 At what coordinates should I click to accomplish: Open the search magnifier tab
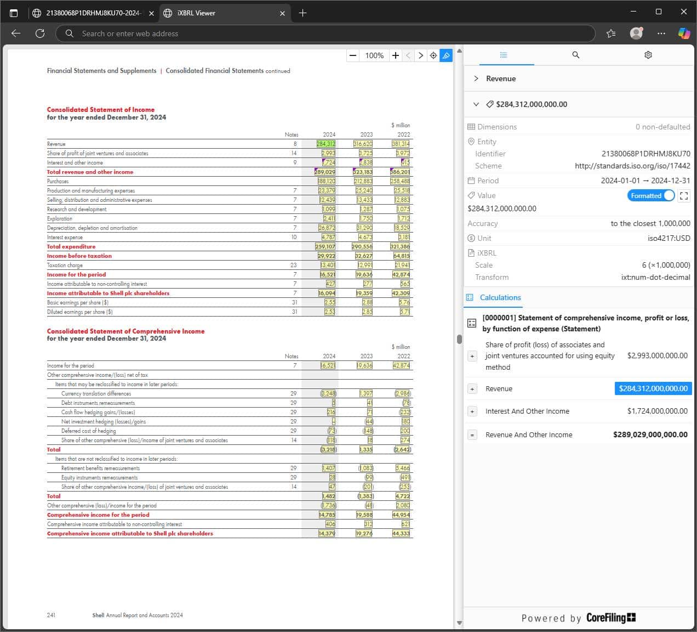pos(575,55)
